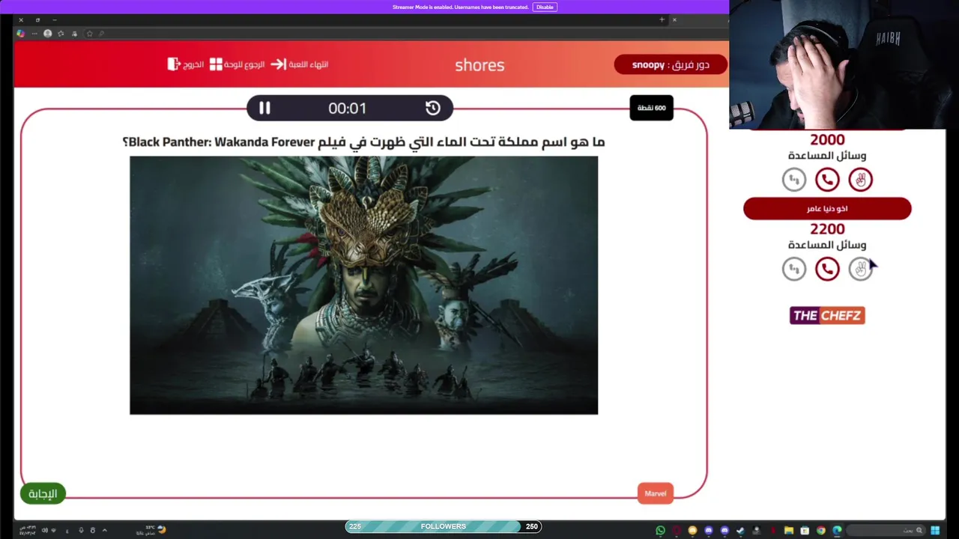Open File Explorer from the taskbar
959x539 pixels.
789,530
